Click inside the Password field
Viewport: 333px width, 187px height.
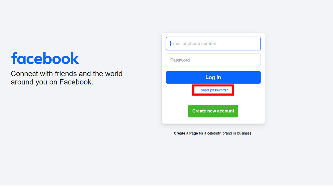point(213,60)
